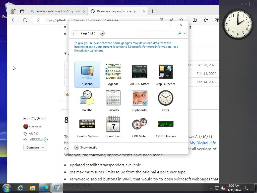Click Edge browser back arrow
This screenshot has width=257, height=193.
pyautogui.click(x=14, y=20)
